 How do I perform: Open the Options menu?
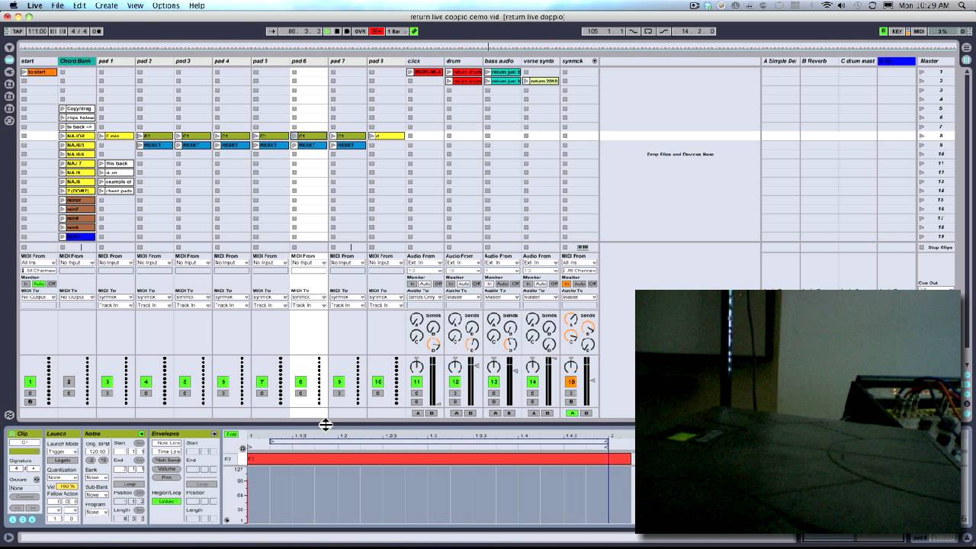(166, 5)
